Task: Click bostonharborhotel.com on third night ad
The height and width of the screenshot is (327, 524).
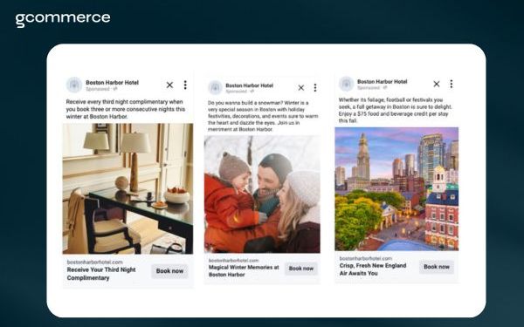Action: pos(94,262)
